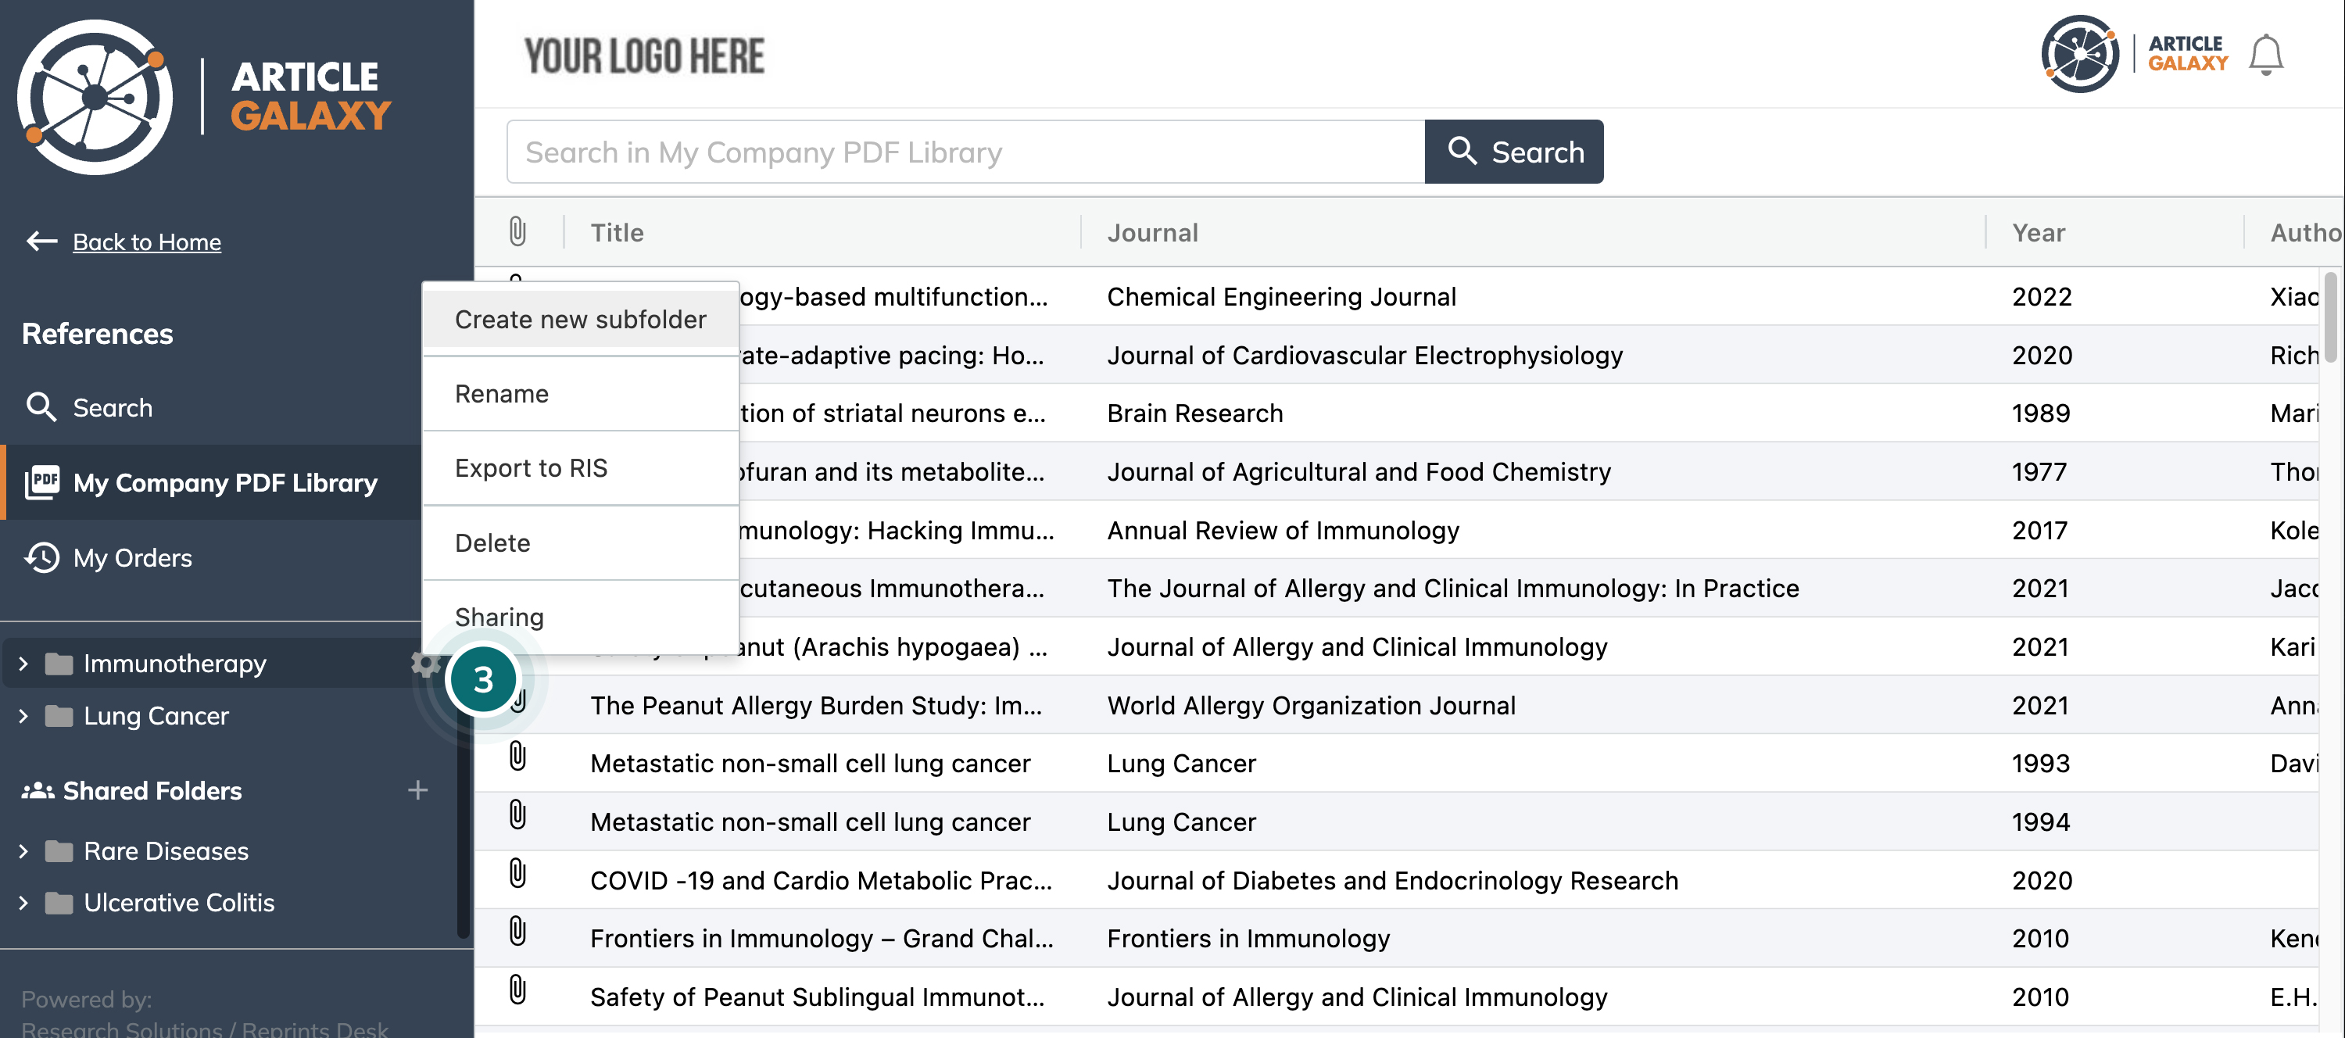
Task: Sort by the Year column header
Action: coord(2039,232)
